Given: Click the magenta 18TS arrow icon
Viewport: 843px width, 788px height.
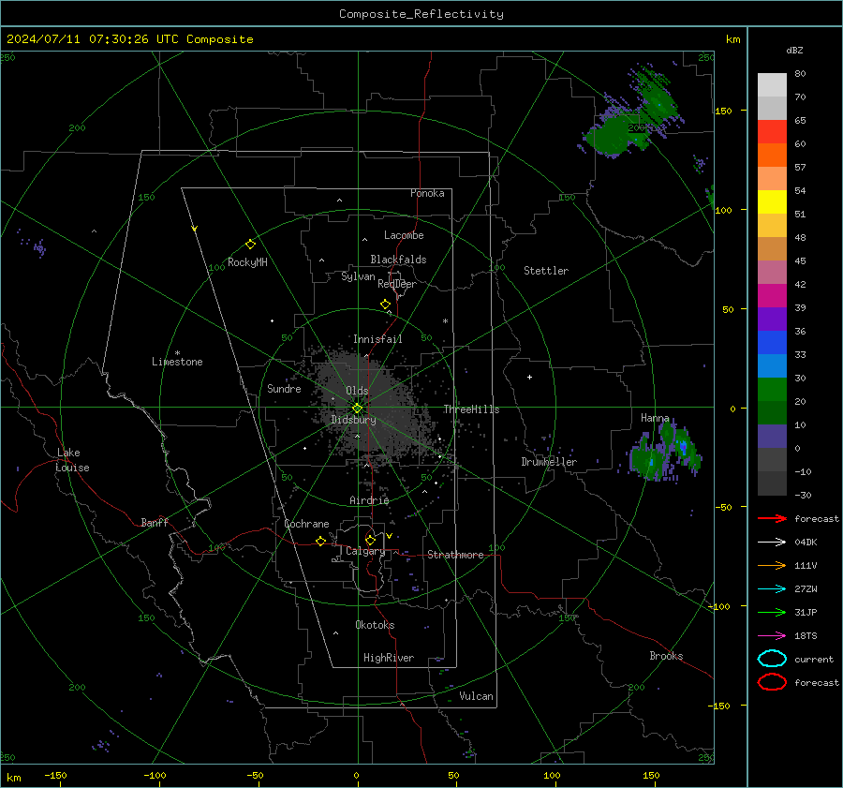Looking at the screenshot, I should pos(772,636).
